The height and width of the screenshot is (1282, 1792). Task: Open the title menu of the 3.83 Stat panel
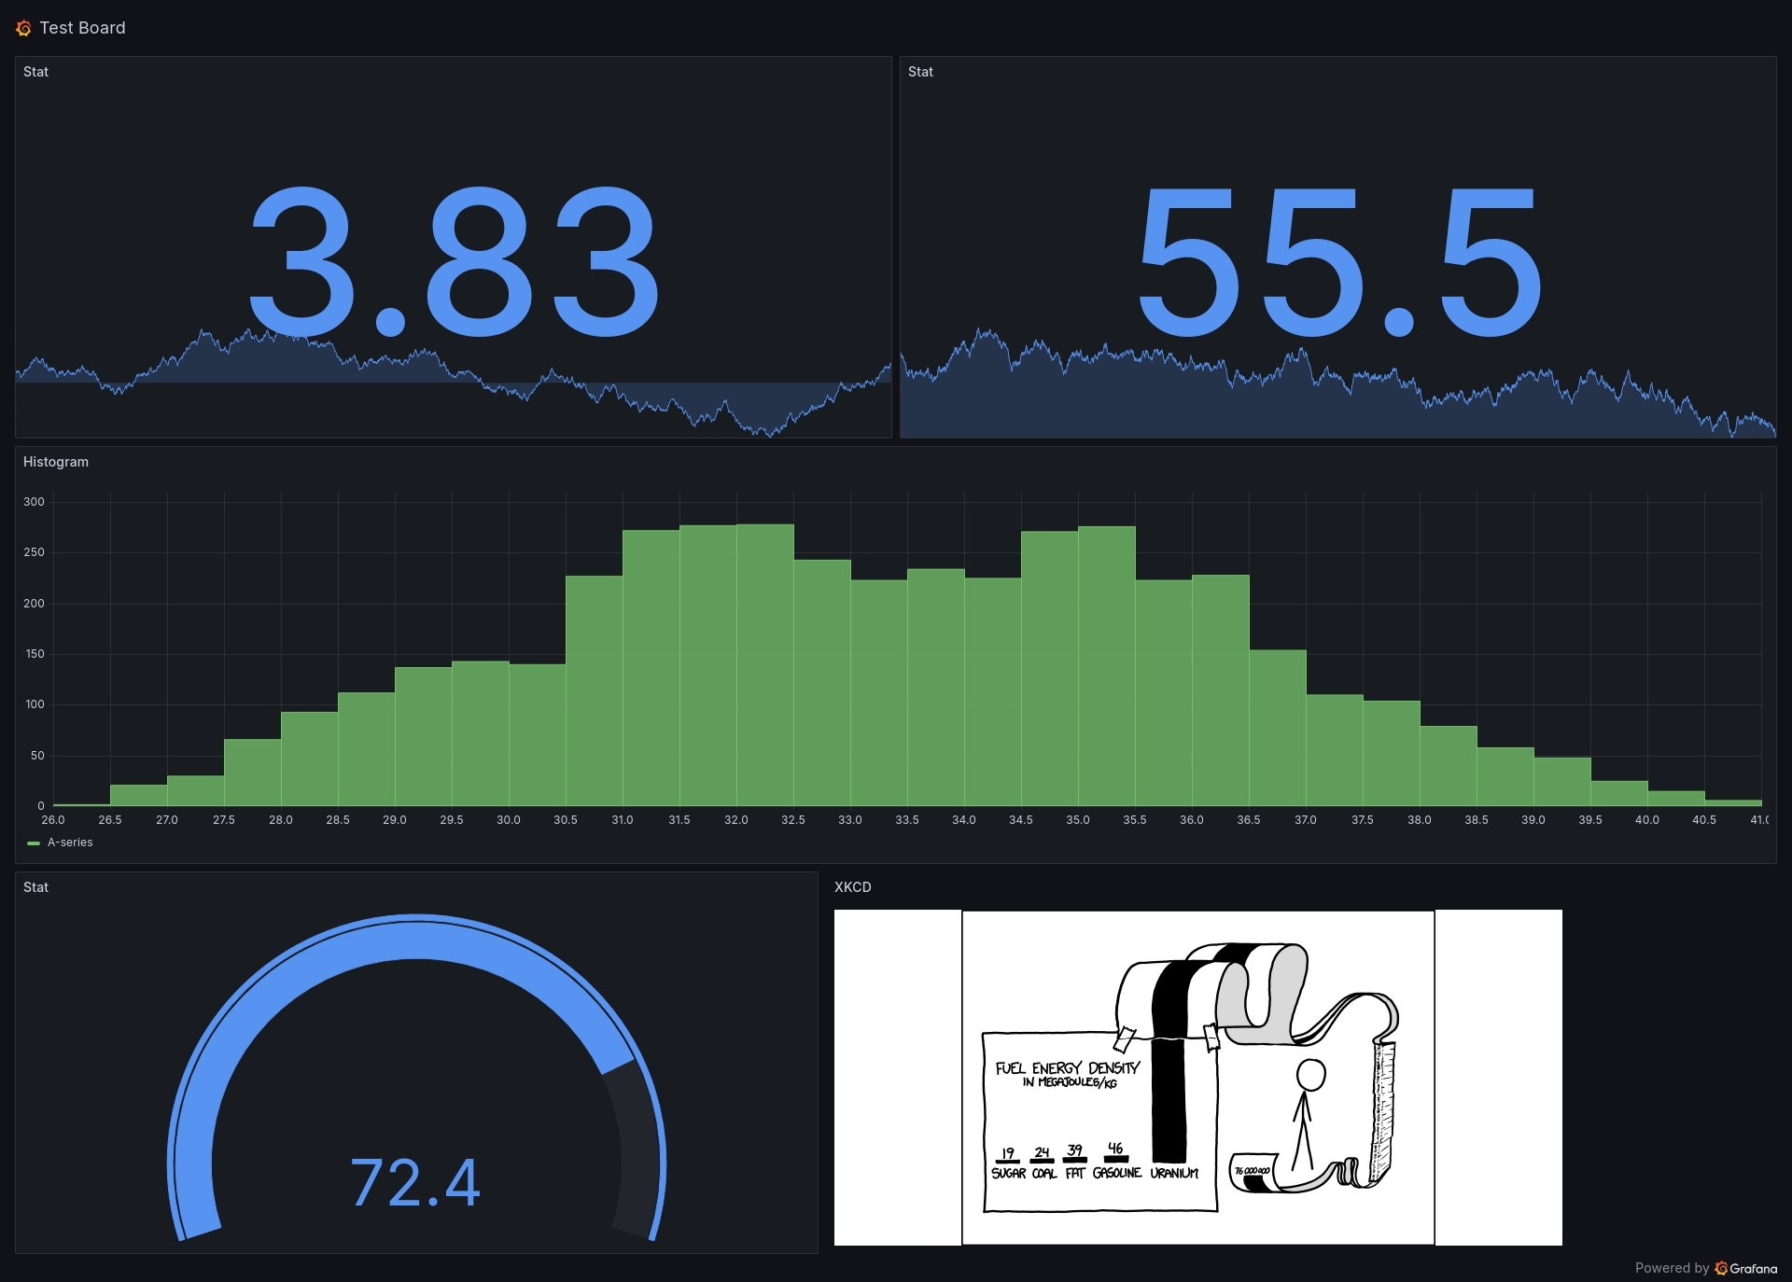[x=35, y=72]
